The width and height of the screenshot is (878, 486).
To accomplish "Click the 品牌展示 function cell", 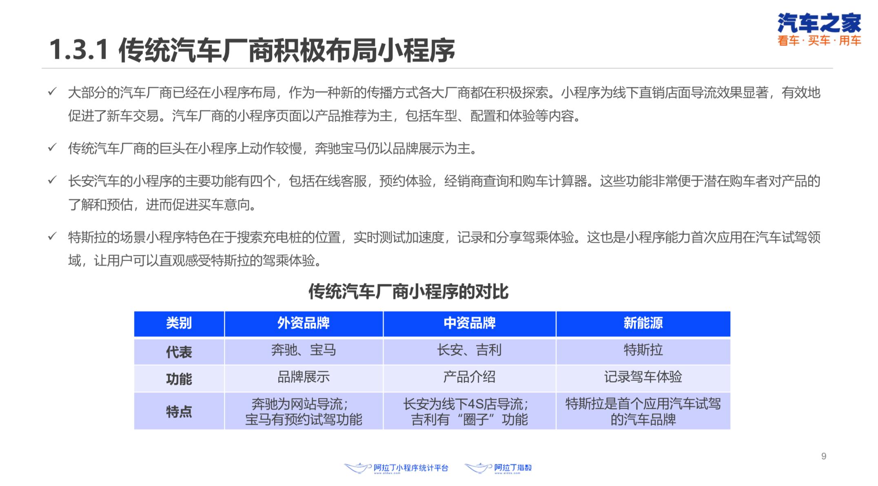I will coord(303,377).
